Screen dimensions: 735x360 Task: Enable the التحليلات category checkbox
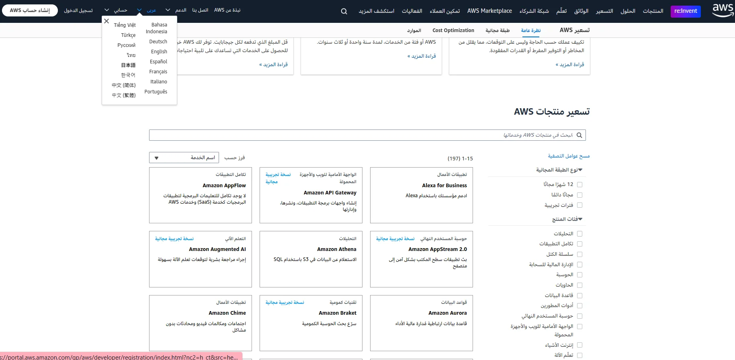point(579,234)
